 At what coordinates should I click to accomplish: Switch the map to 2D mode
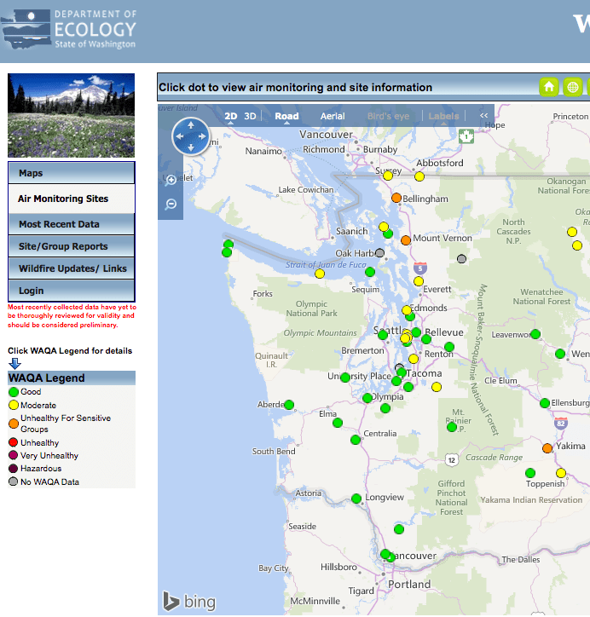(231, 116)
